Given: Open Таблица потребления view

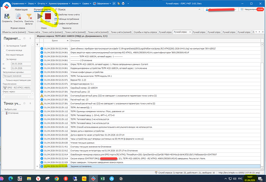Looking at the screenshot, I should pos(69,19).
